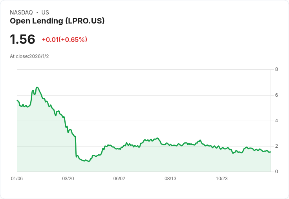Click the 4 price axis label
289x199 pixels.
point(276,121)
